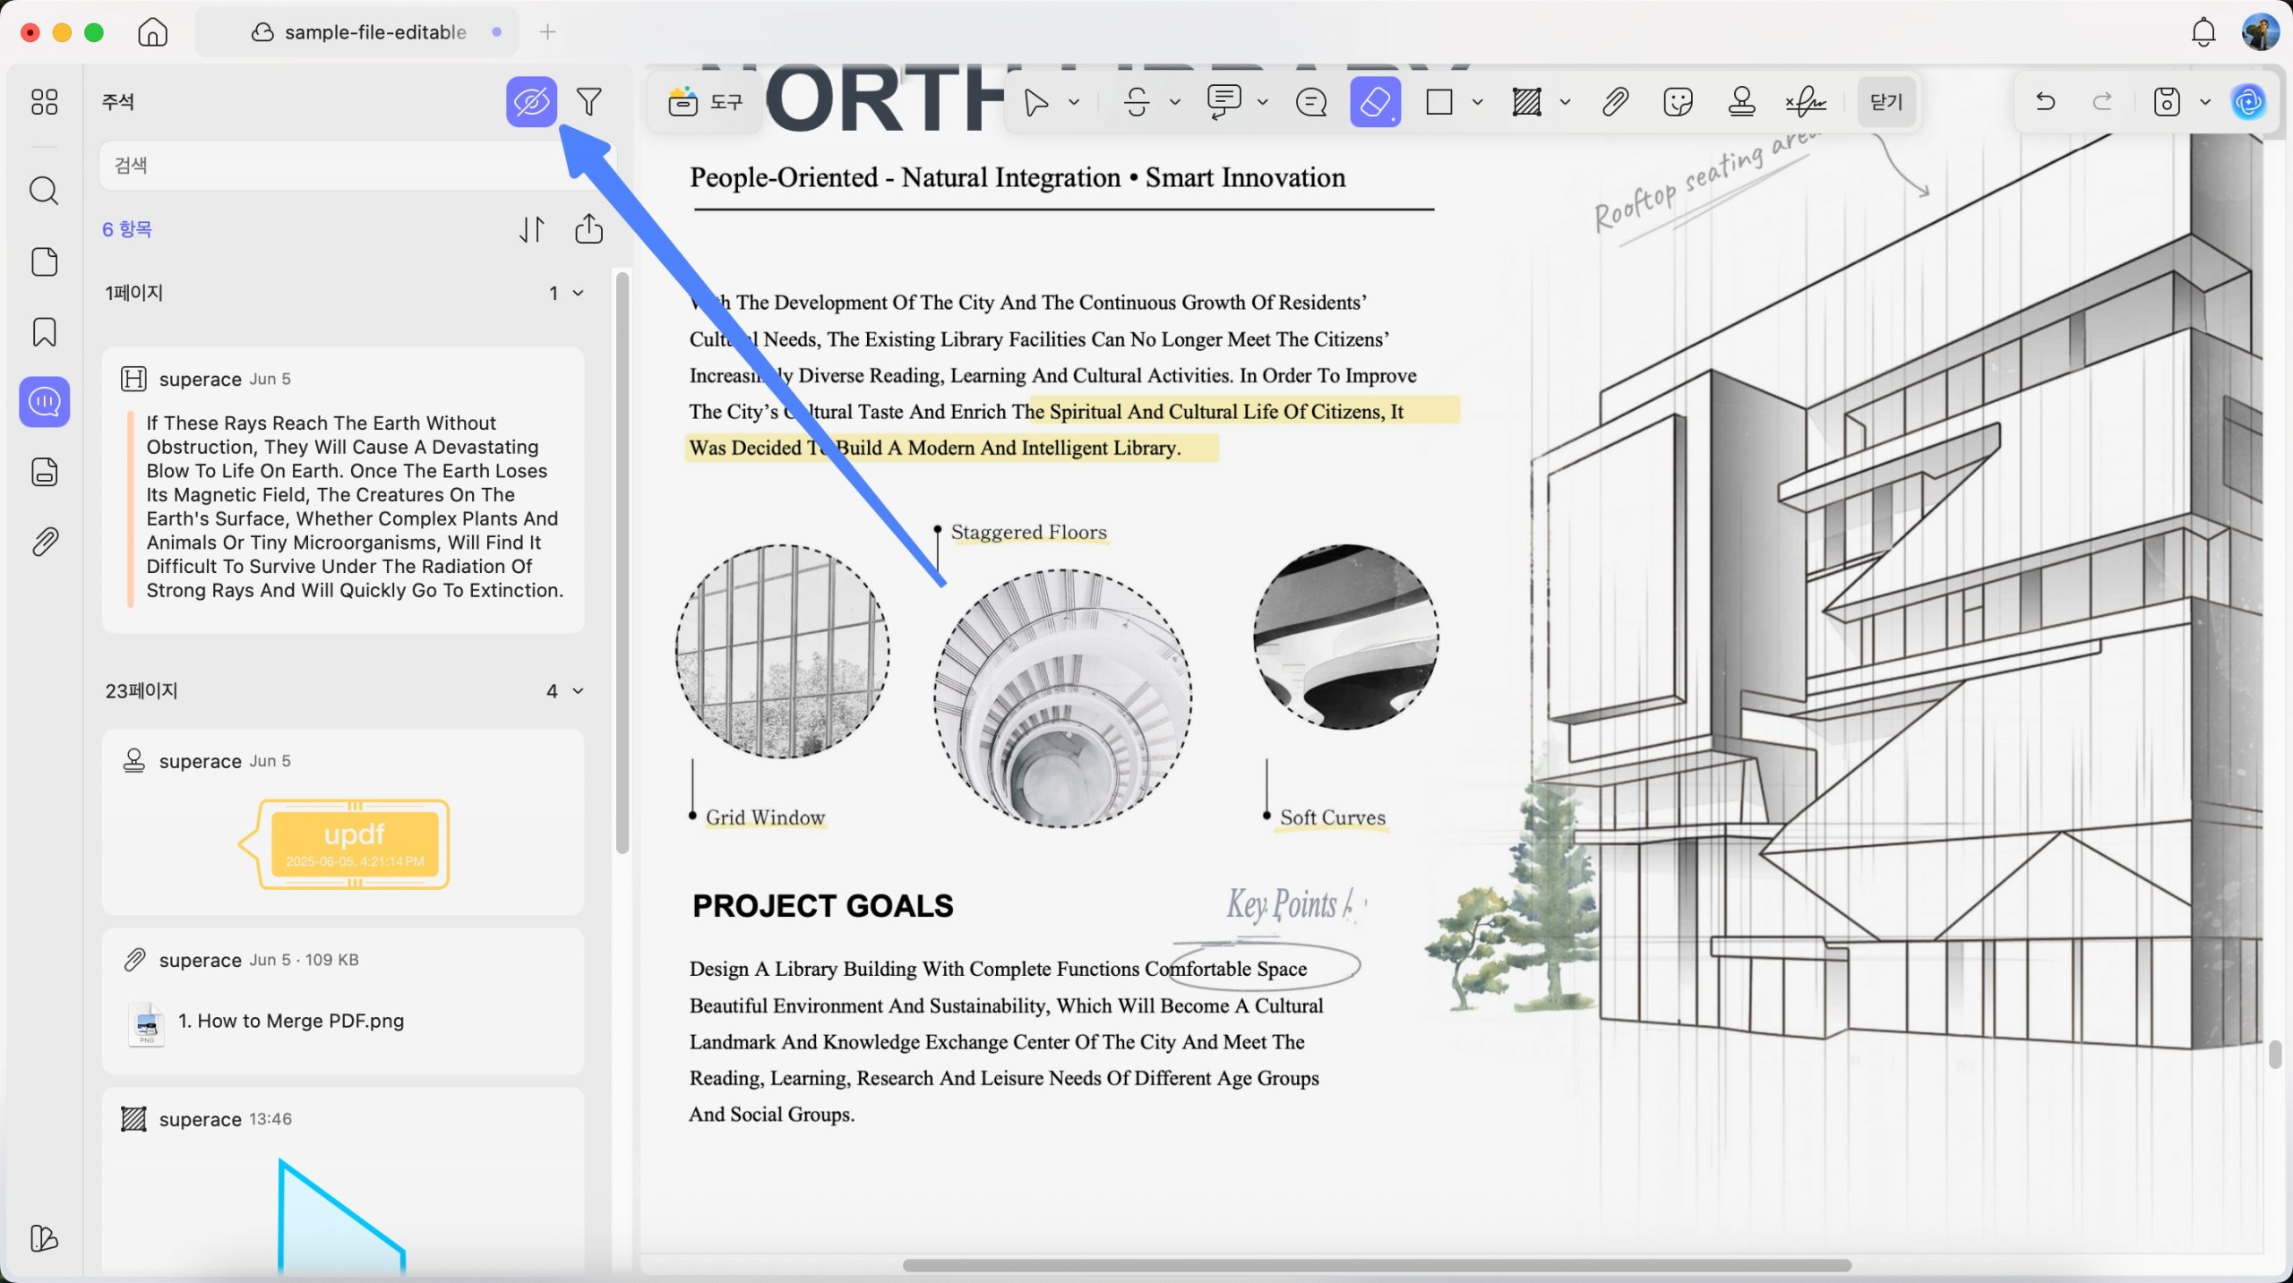This screenshot has width=2293, height=1283.
Task: Sort annotations with the sort arrows
Action: pyautogui.click(x=532, y=229)
